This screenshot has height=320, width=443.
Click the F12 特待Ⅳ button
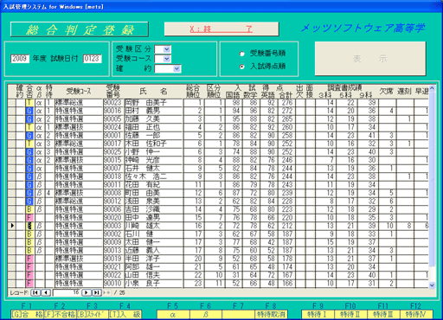tap(416, 315)
